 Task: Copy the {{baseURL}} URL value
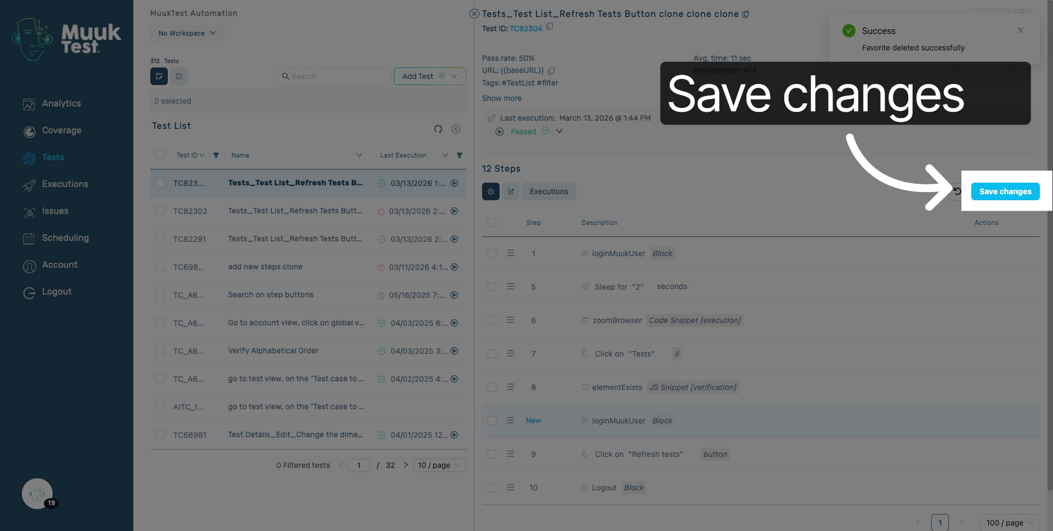(551, 71)
